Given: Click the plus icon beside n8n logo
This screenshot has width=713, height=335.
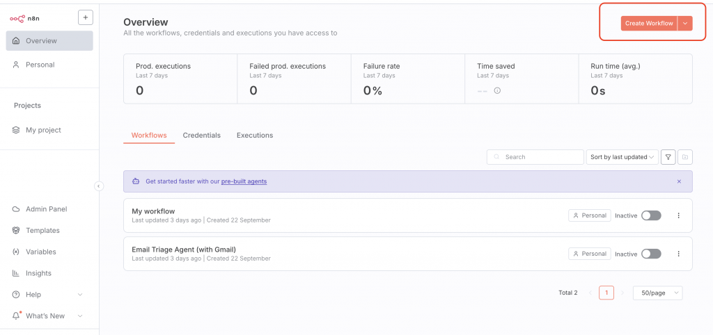Looking at the screenshot, I should [86, 17].
